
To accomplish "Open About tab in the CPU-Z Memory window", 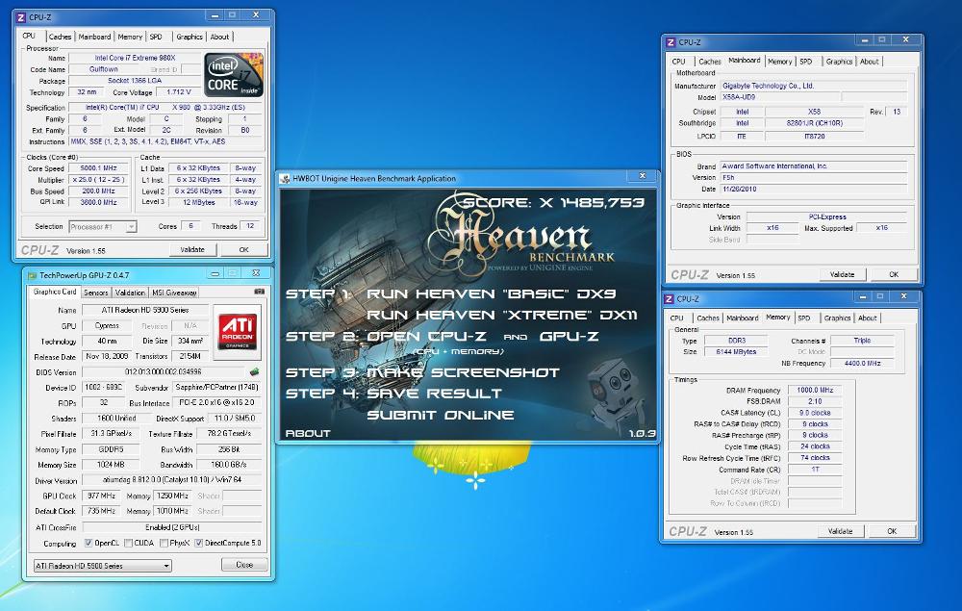I will pyautogui.click(x=868, y=318).
